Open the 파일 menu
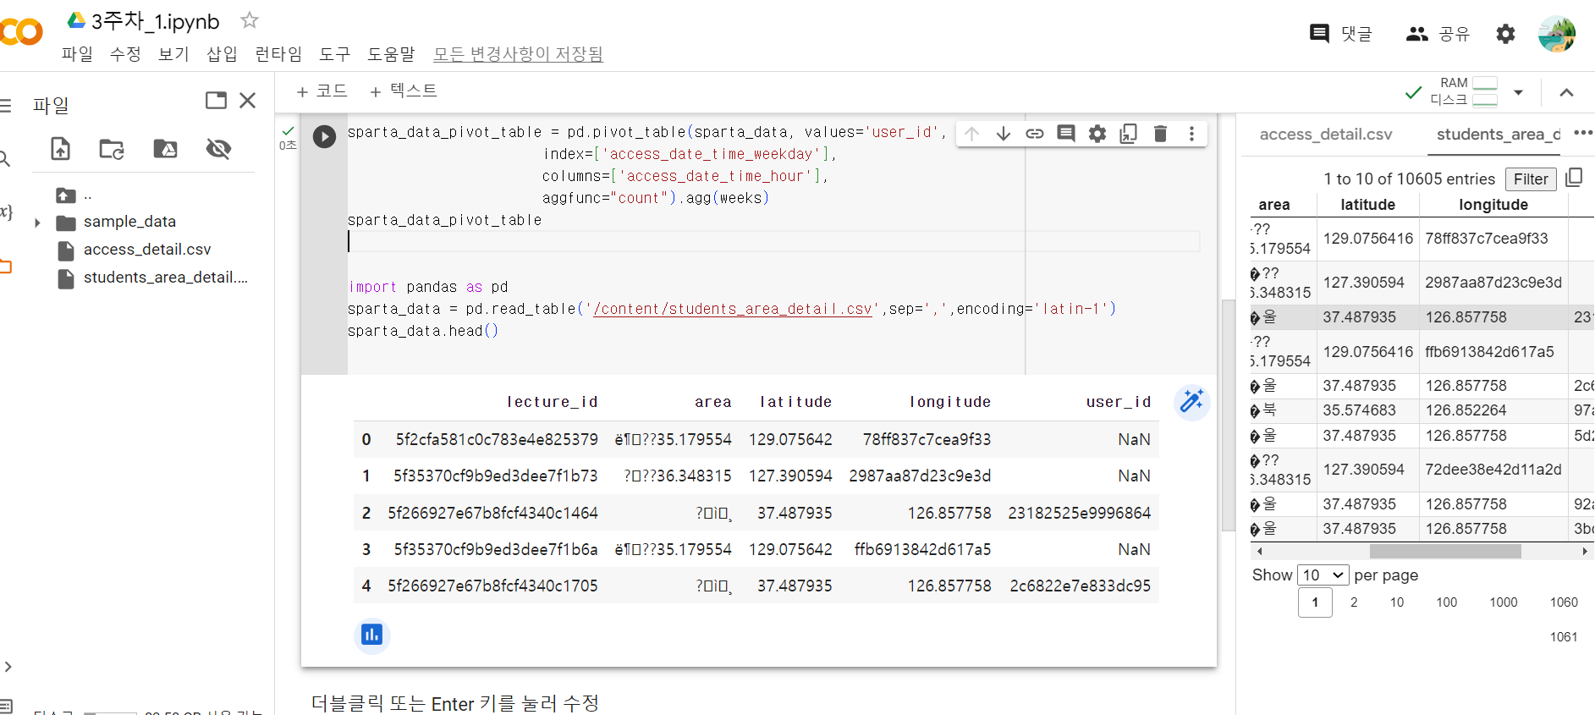The height and width of the screenshot is (715, 1595). click(77, 53)
